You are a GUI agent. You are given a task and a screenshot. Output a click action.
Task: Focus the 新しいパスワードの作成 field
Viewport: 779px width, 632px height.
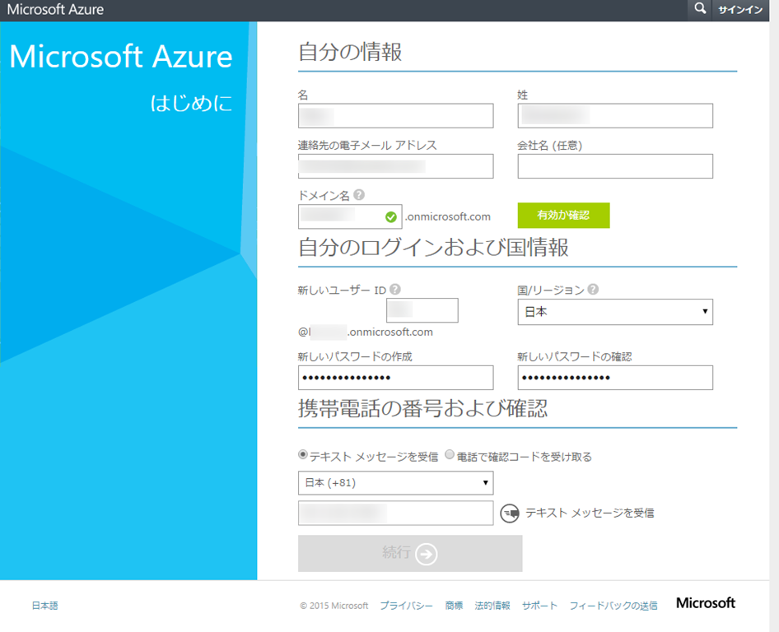pyautogui.click(x=395, y=378)
